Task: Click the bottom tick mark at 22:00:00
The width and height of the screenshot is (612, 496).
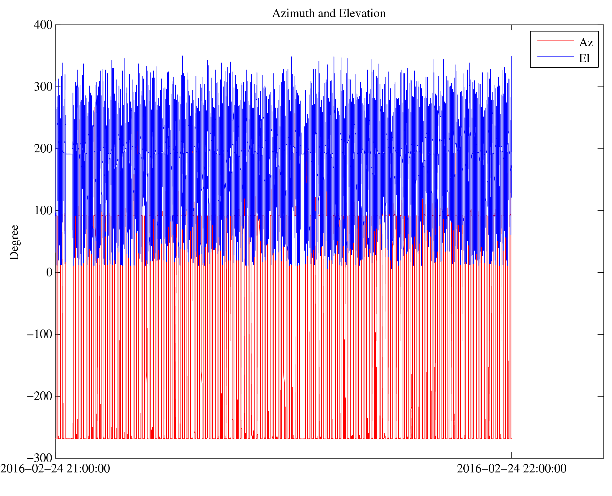Action: (511, 455)
